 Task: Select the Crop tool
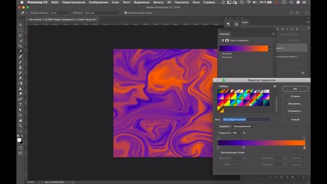[20, 46]
